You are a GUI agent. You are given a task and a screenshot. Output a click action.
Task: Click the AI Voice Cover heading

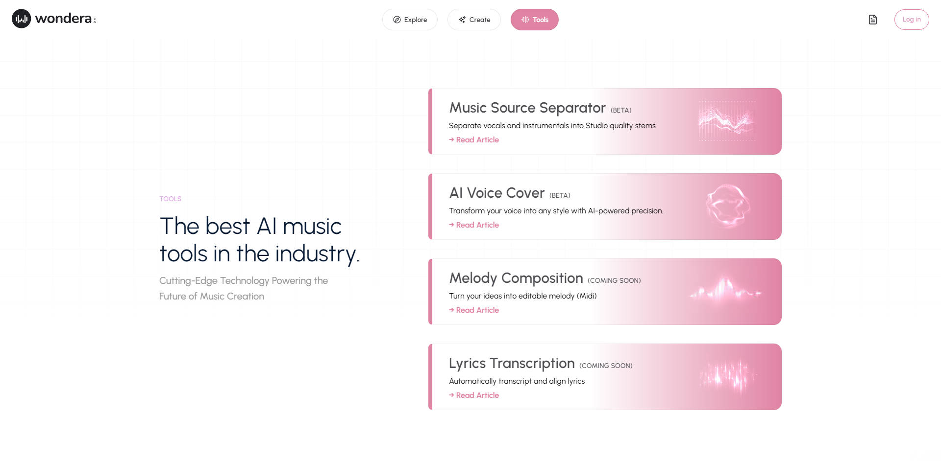click(x=497, y=193)
